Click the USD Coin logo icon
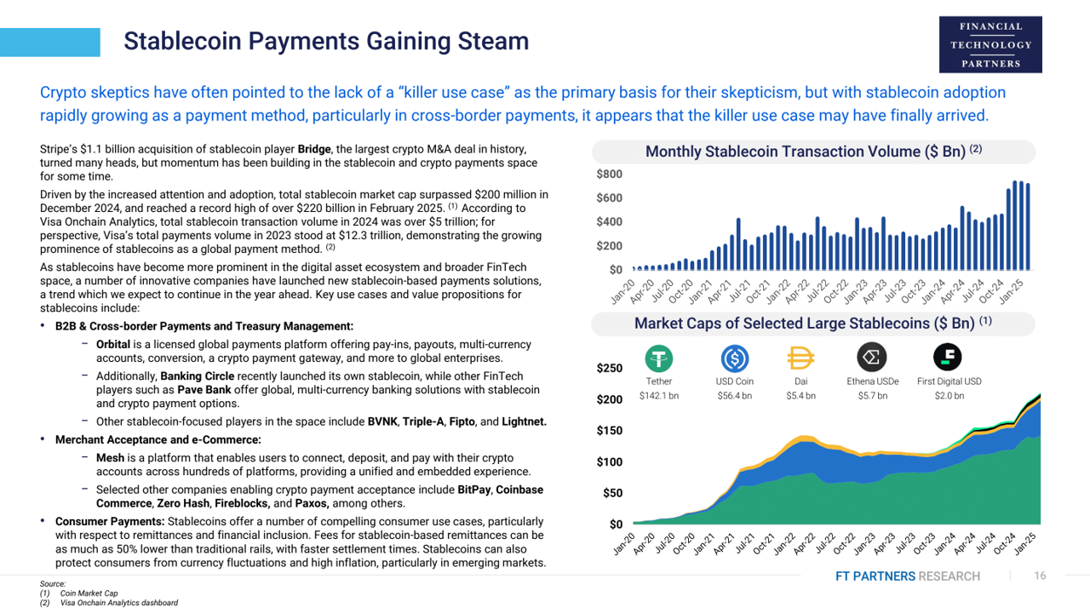Image resolution: width=1090 pixels, height=613 pixels. (734, 358)
